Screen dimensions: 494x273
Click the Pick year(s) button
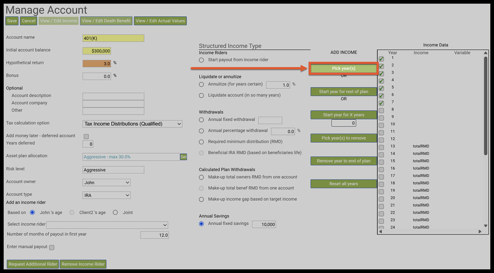click(x=344, y=68)
